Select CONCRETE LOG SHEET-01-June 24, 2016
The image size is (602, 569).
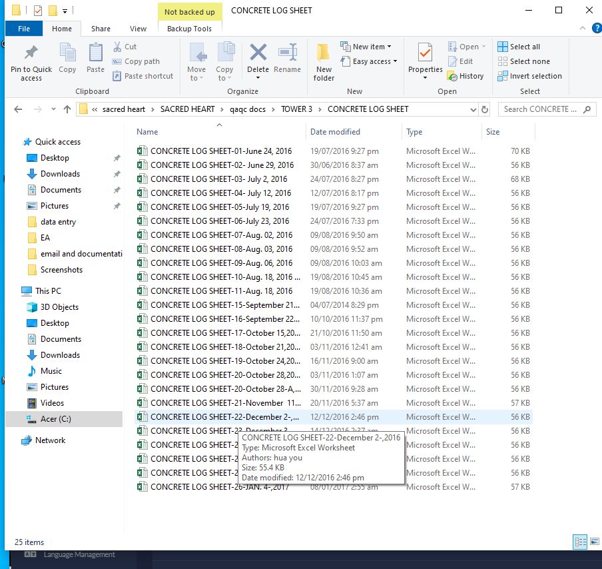[x=221, y=151]
